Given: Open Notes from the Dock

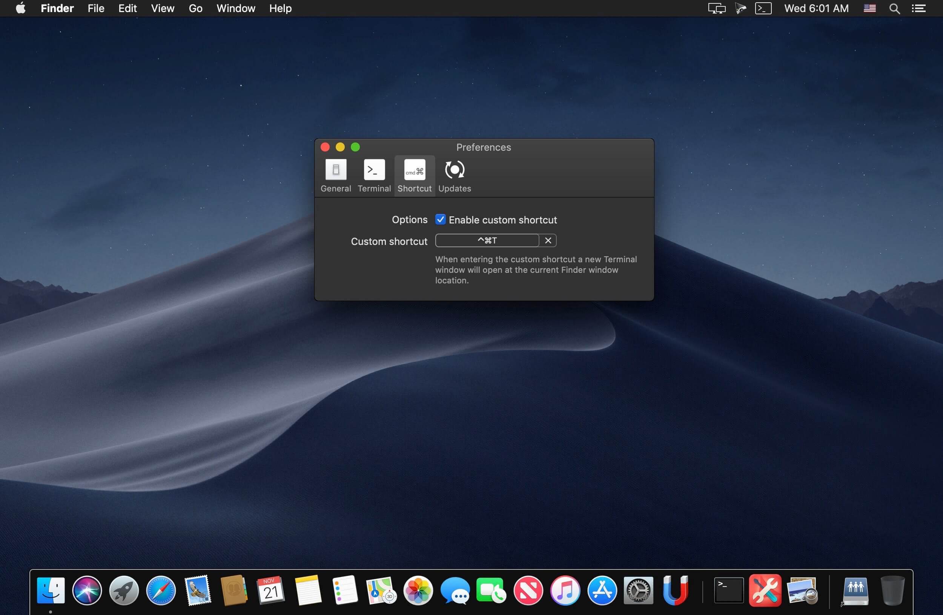Looking at the screenshot, I should (308, 590).
